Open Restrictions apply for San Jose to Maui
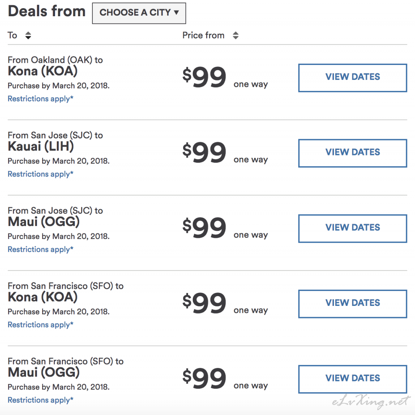Screen dimensions: 415x415 (x=41, y=249)
